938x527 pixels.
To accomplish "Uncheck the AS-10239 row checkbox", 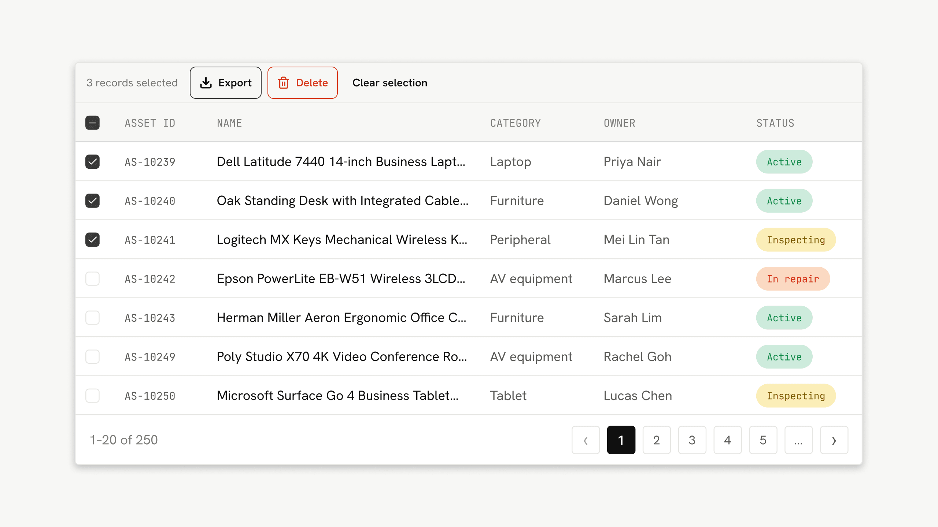I will [x=92, y=162].
